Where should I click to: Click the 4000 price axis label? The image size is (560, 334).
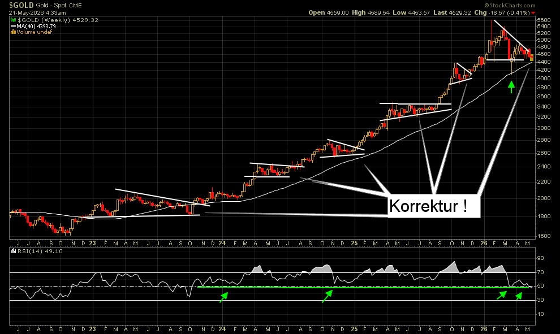(544, 79)
